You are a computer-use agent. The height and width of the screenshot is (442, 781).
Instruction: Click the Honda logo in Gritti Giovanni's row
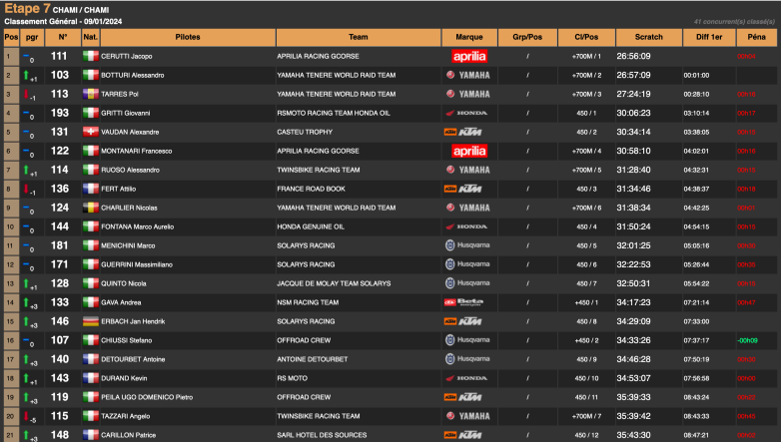pyautogui.click(x=469, y=113)
